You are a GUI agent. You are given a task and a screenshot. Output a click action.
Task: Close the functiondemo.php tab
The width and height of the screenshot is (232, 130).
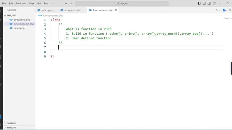[x=116, y=10]
